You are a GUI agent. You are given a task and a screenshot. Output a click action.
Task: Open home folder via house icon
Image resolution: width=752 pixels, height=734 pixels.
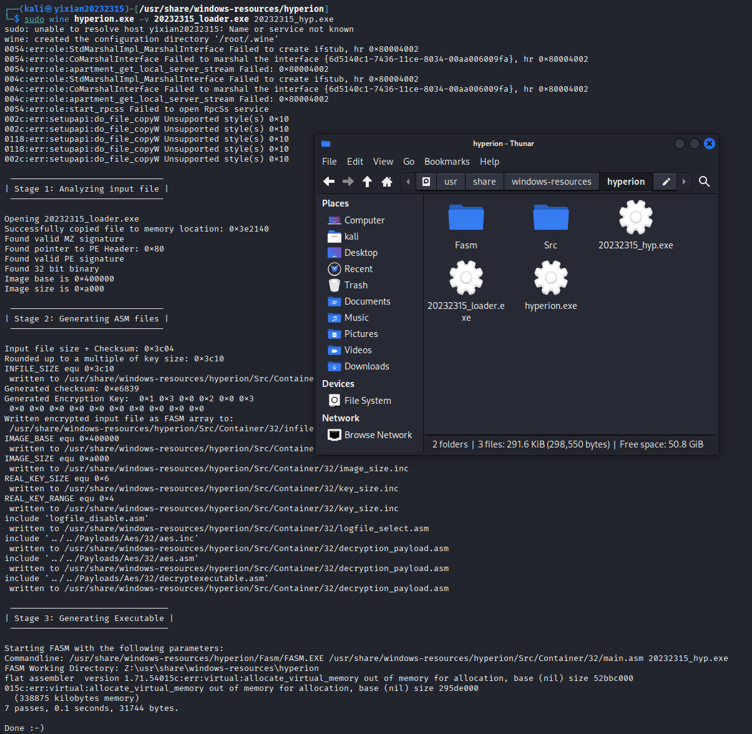386,182
